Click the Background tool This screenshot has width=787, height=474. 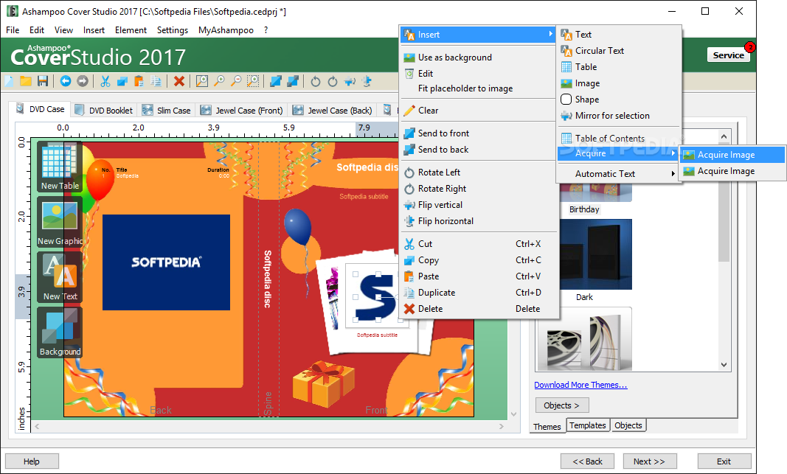(60, 332)
